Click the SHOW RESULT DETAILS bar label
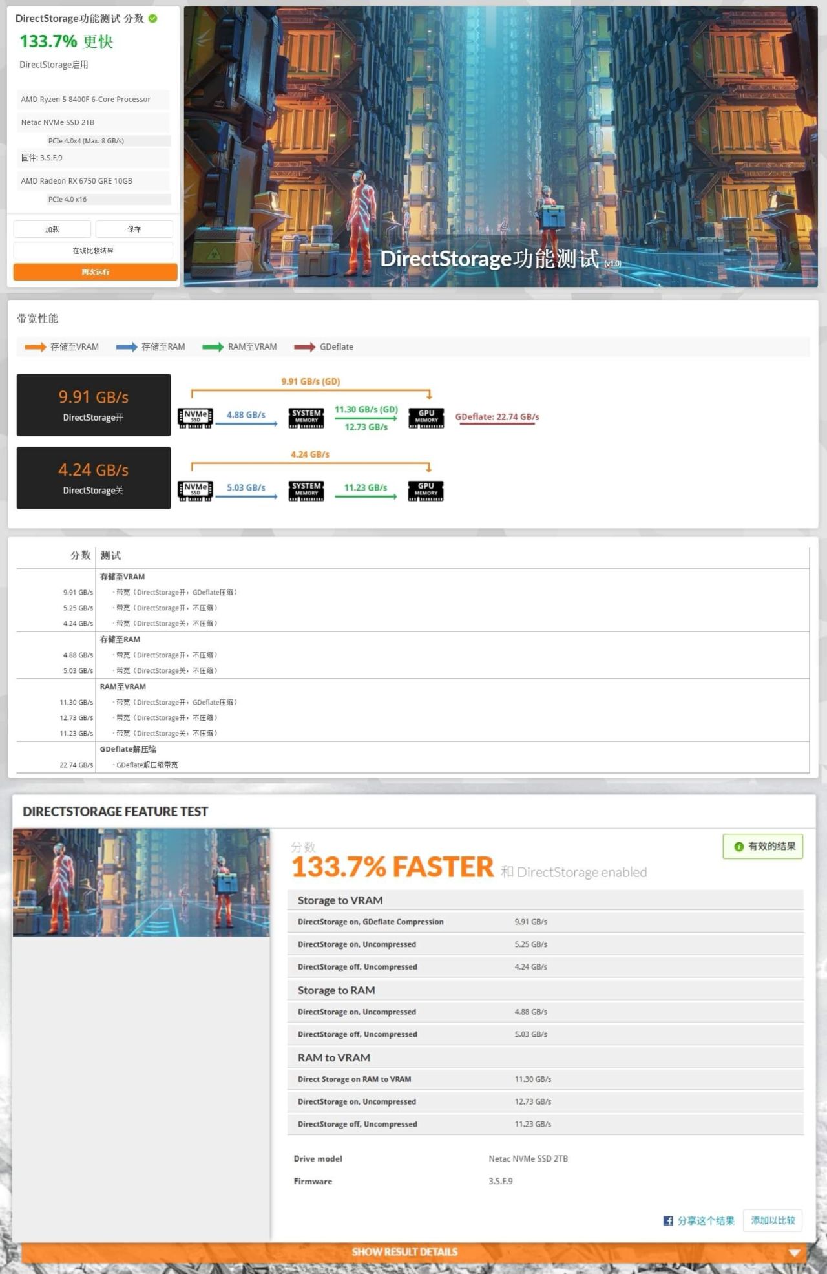This screenshot has width=827, height=1274. [404, 1252]
